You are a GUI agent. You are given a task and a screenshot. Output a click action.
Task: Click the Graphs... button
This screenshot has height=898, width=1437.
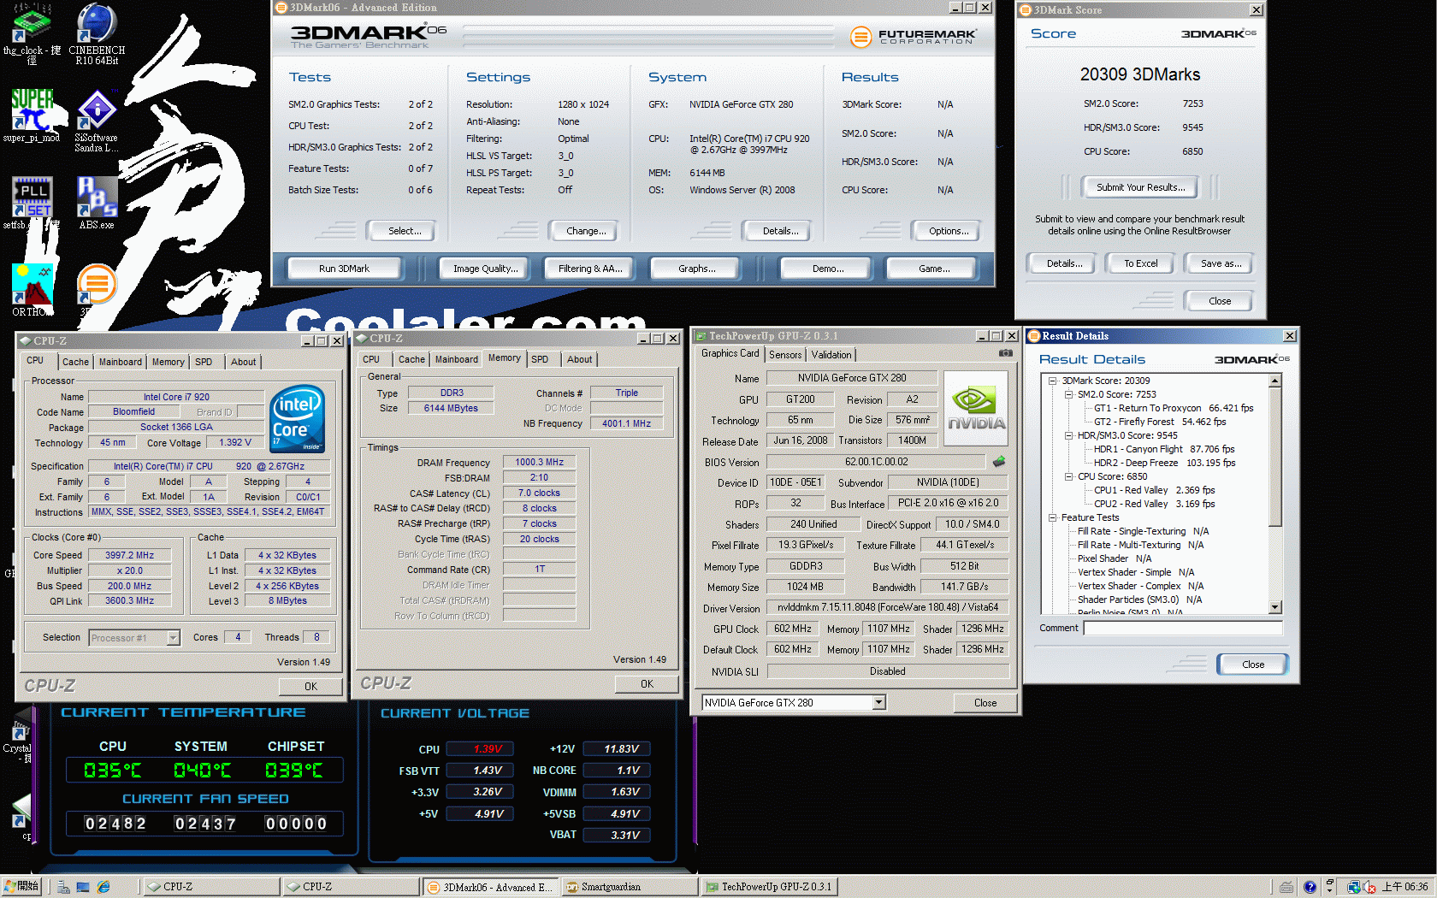point(697,269)
